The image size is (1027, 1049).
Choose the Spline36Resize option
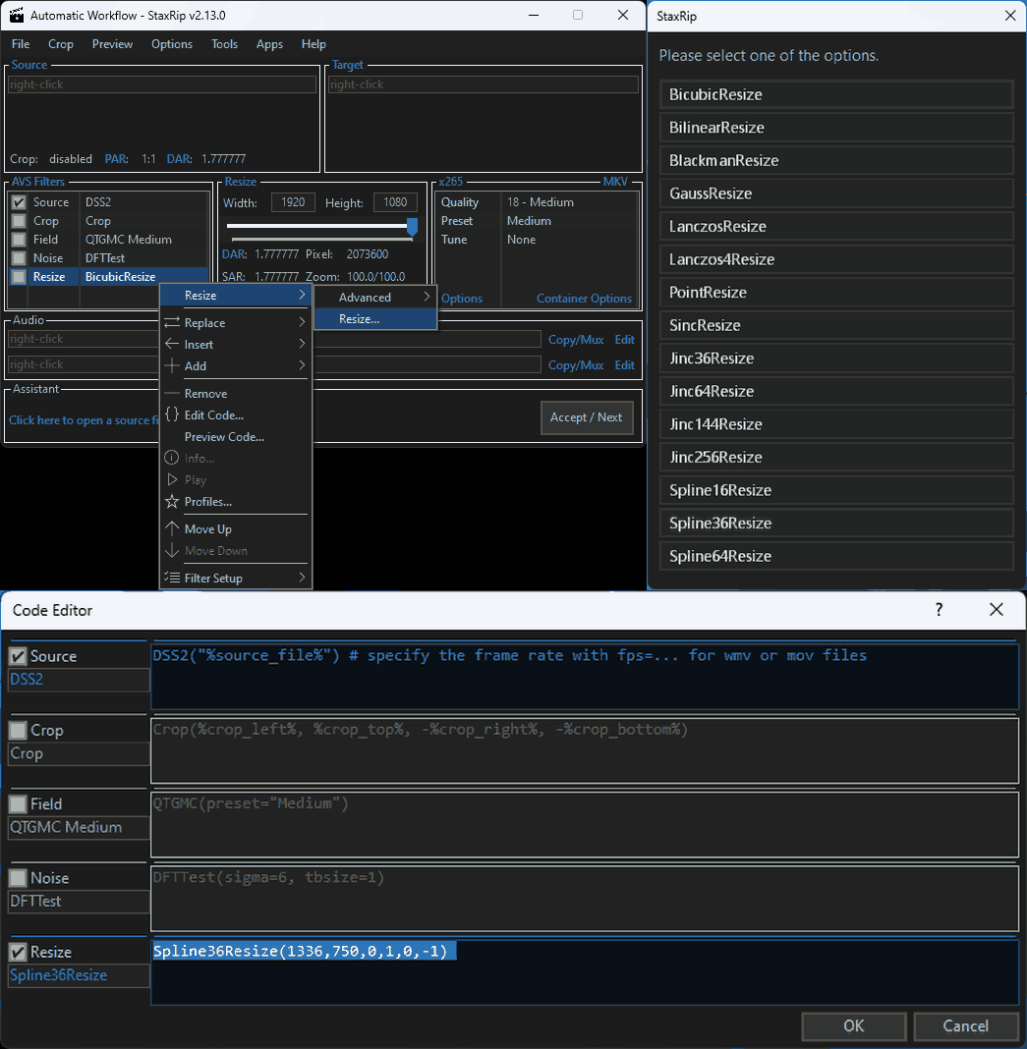pyautogui.click(x=836, y=524)
